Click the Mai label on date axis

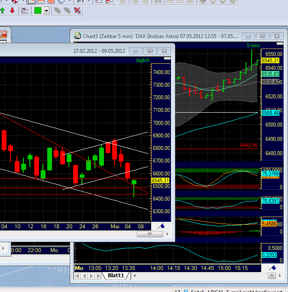pos(115,227)
